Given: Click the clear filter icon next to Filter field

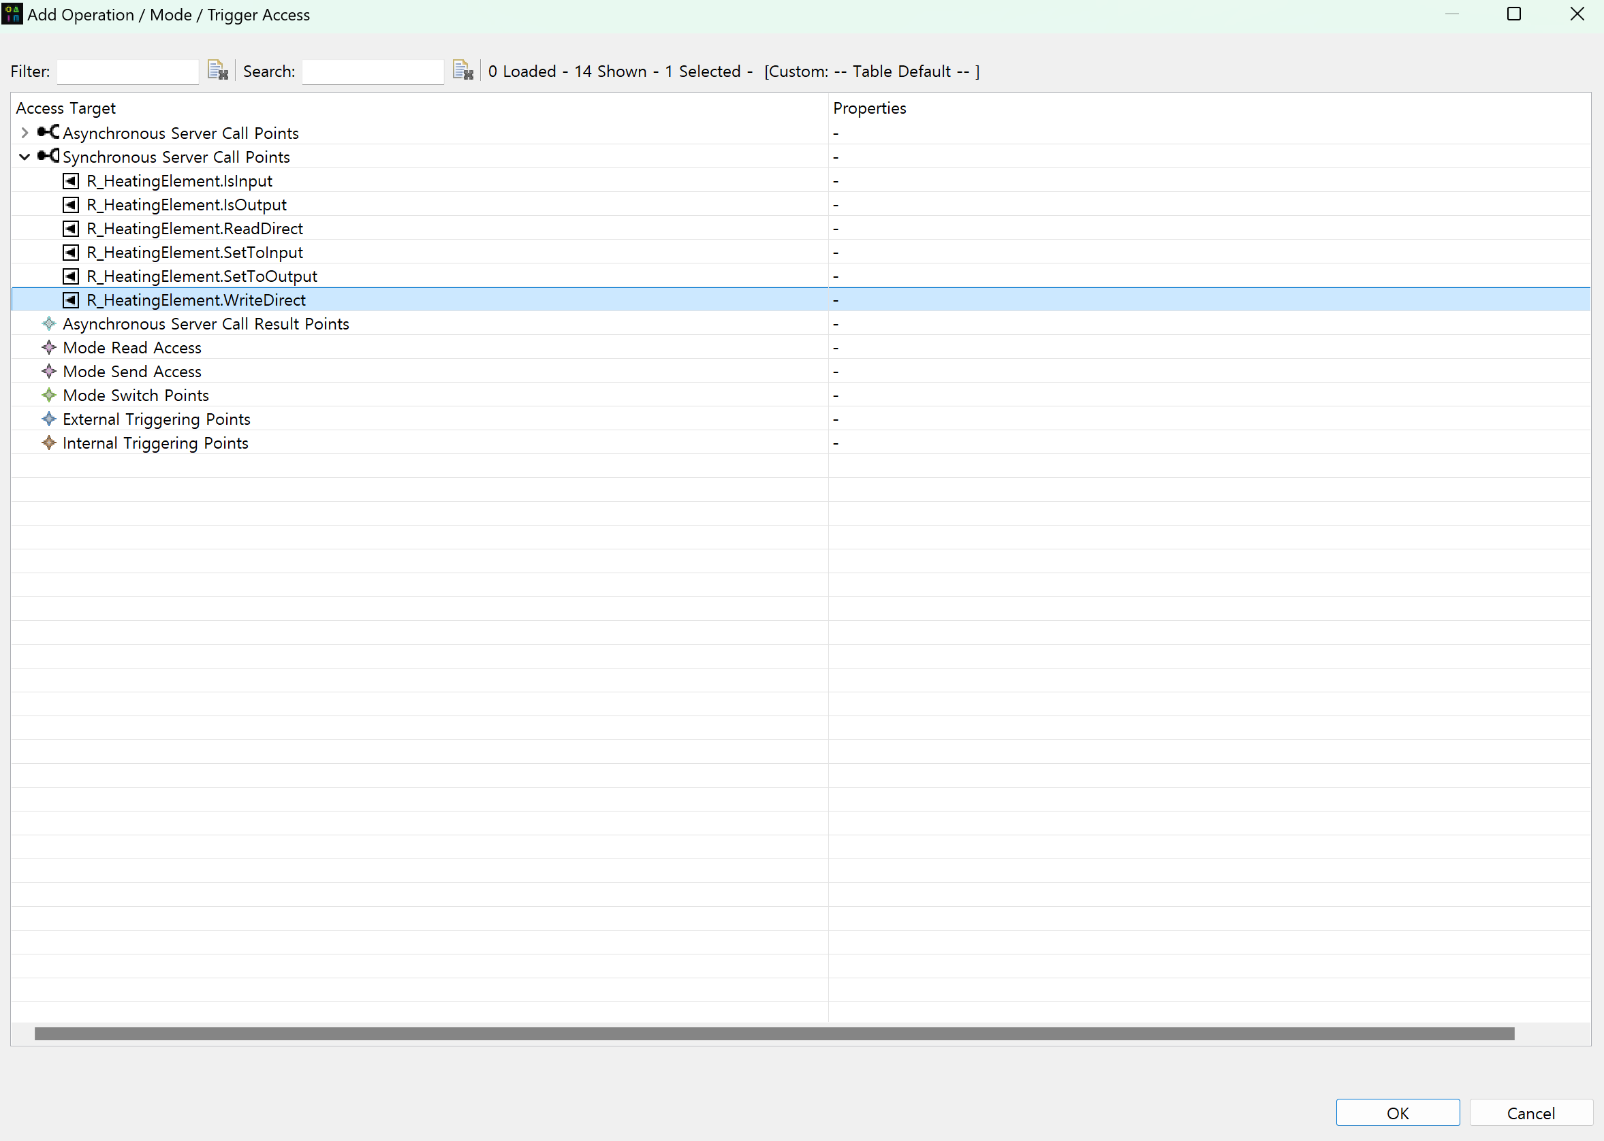Looking at the screenshot, I should 218,70.
